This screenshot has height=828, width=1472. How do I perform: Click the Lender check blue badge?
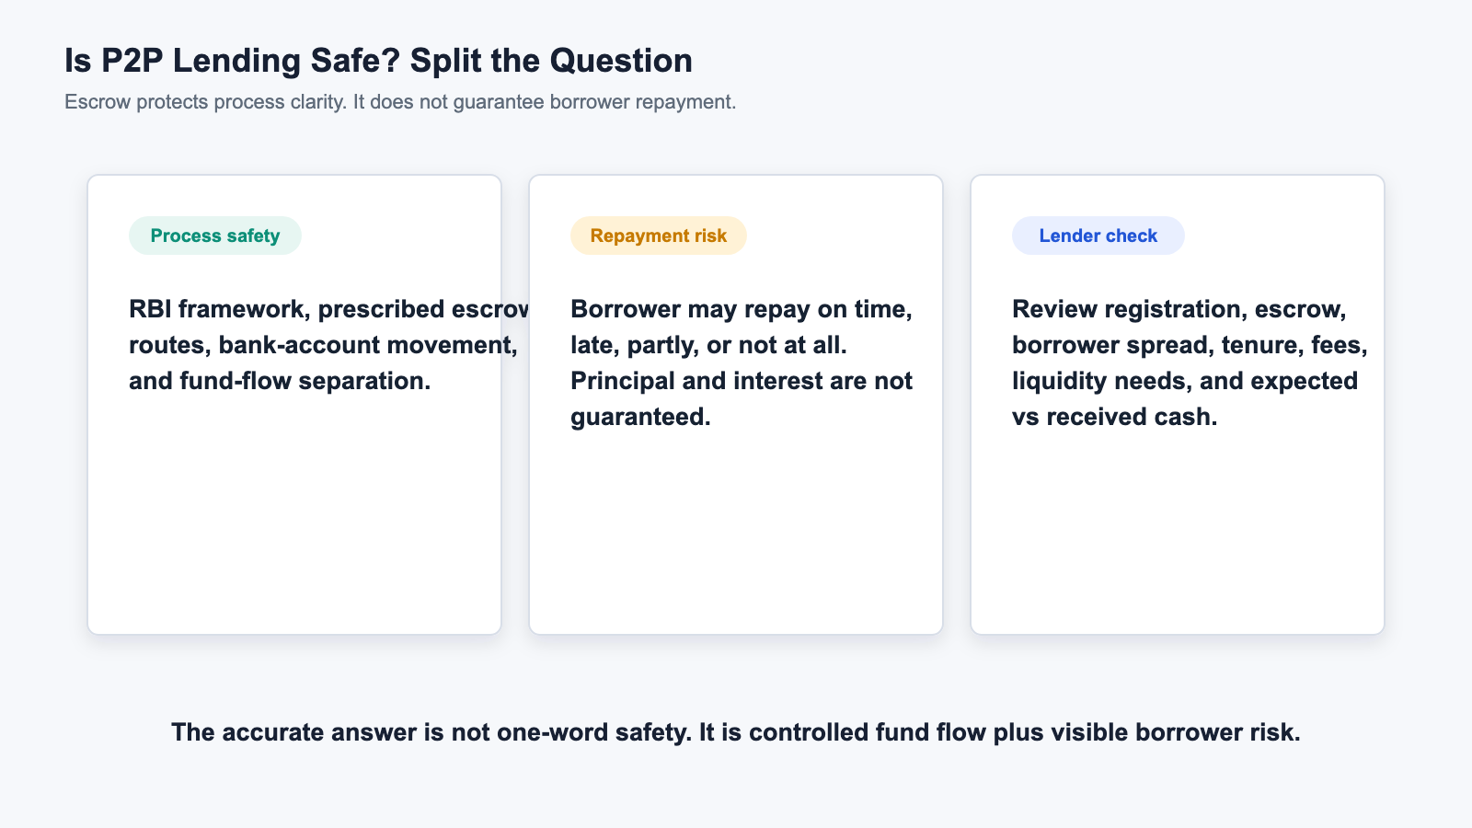(1098, 236)
